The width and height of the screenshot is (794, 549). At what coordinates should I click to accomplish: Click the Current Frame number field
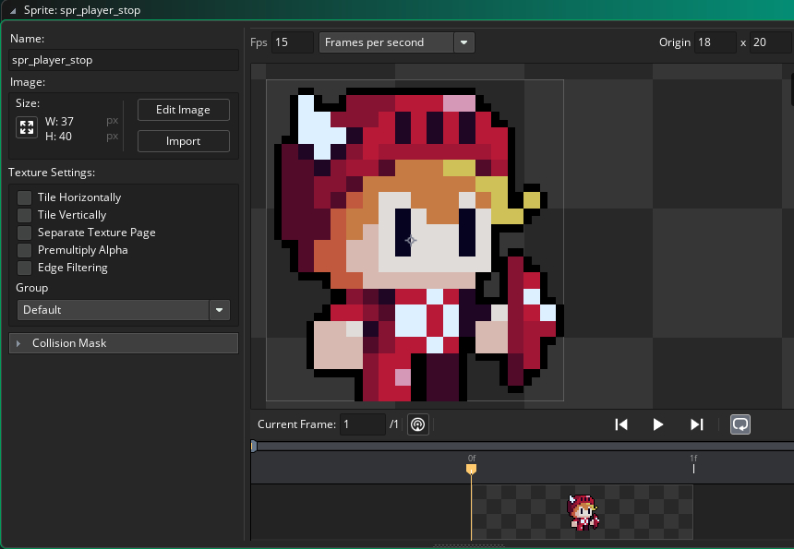tap(363, 424)
